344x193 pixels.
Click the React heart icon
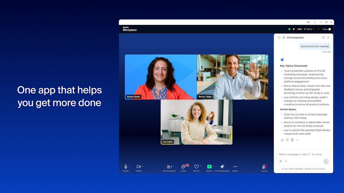point(196,167)
